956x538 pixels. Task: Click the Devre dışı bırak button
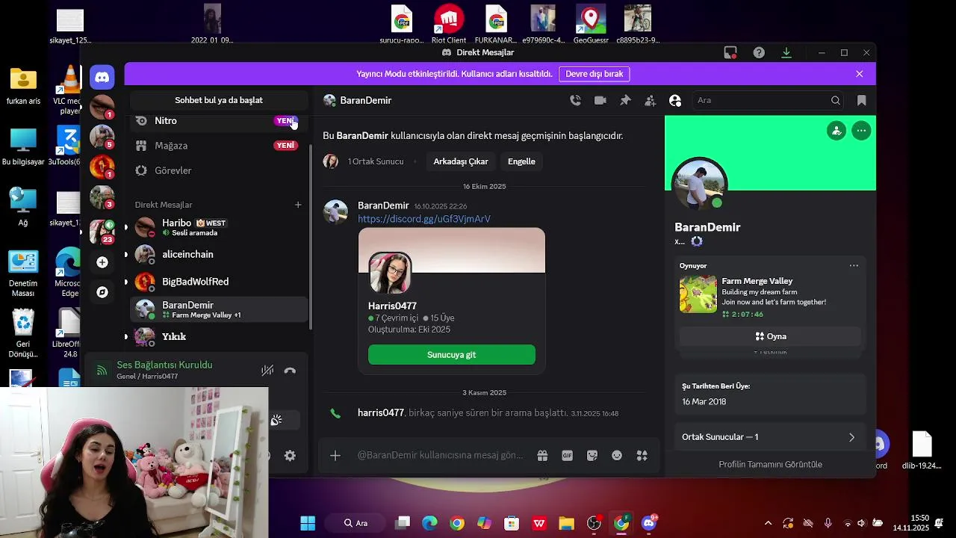(x=594, y=74)
